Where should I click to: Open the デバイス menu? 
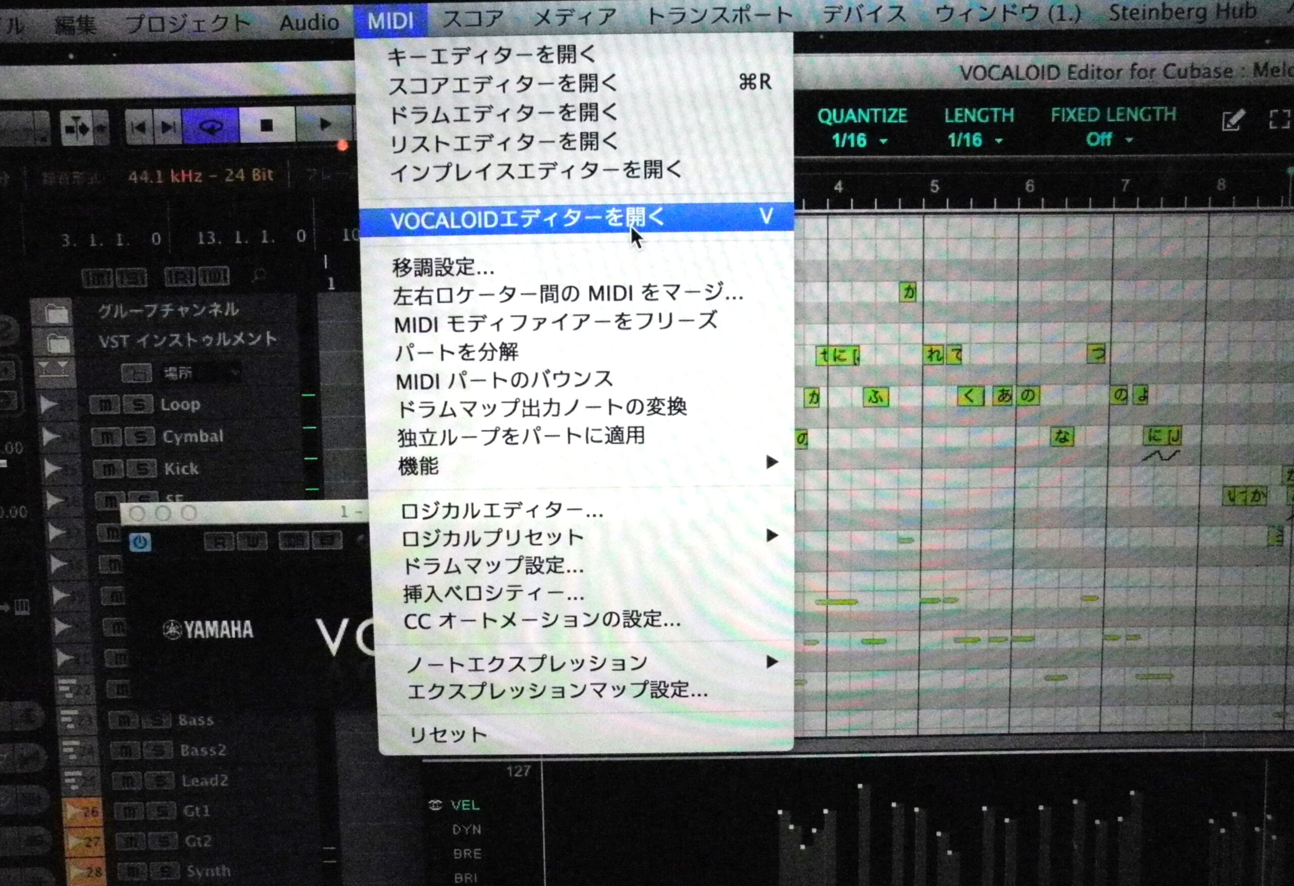tap(864, 13)
